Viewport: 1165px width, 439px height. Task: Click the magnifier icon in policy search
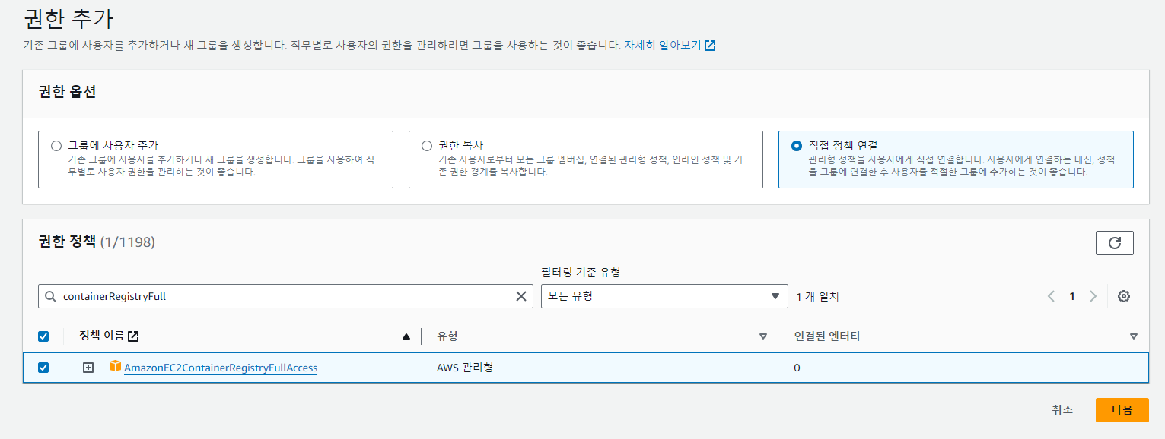[50, 296]
